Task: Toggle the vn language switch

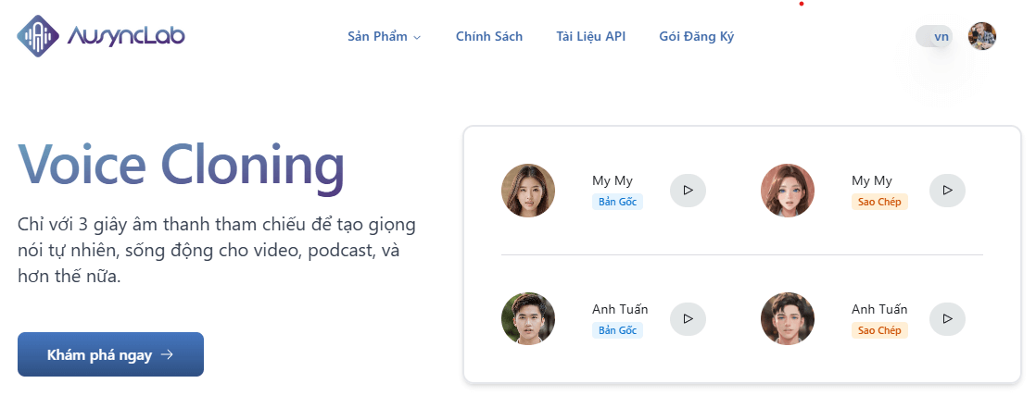Action: click(934, 36)
